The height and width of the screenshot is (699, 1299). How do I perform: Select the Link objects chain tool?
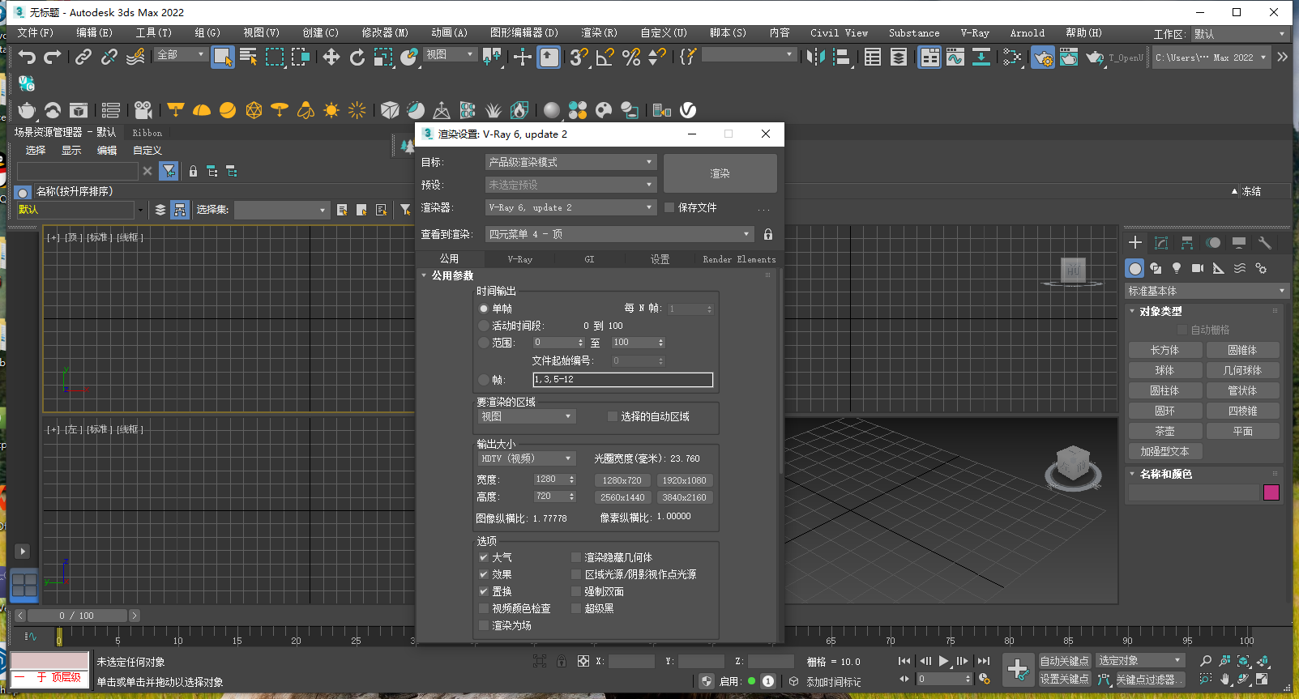(83, 57)
